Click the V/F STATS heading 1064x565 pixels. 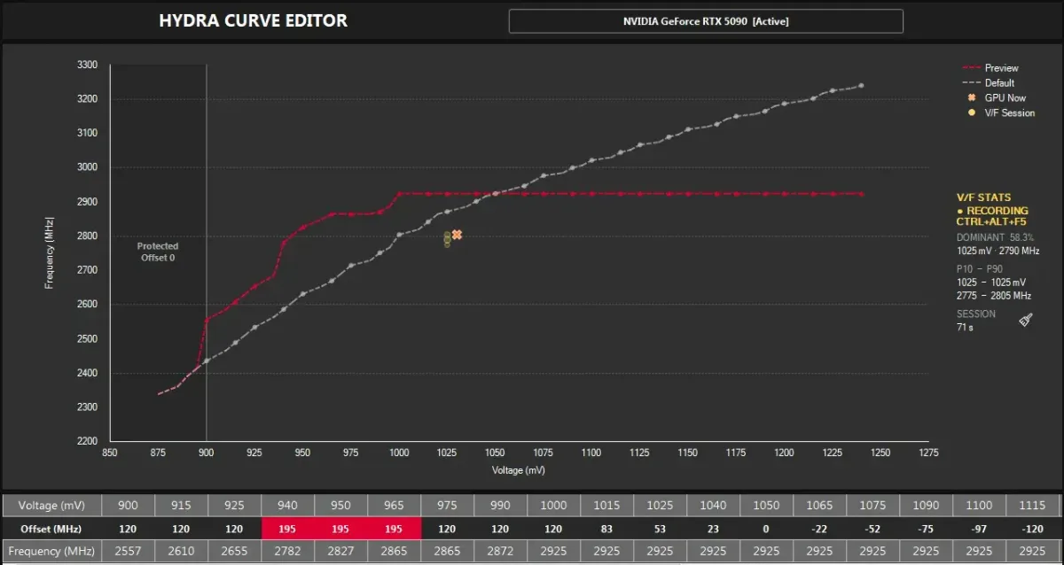tap(983, 197)
